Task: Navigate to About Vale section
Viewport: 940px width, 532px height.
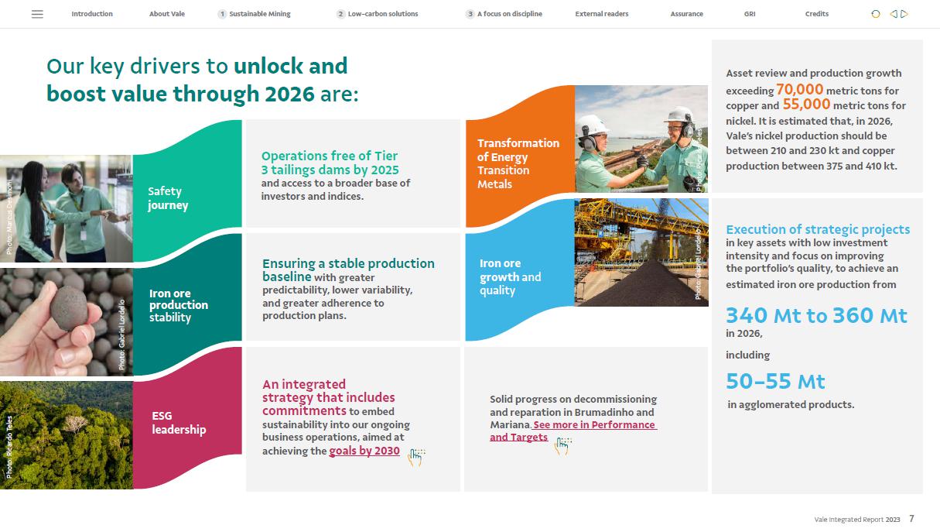Action: click(167, 14)
